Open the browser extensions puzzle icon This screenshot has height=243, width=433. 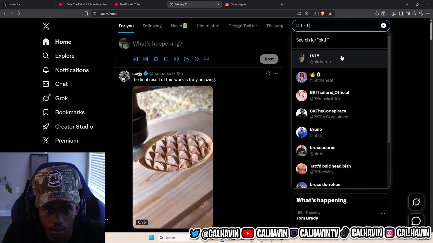click(x=377, y=13)
